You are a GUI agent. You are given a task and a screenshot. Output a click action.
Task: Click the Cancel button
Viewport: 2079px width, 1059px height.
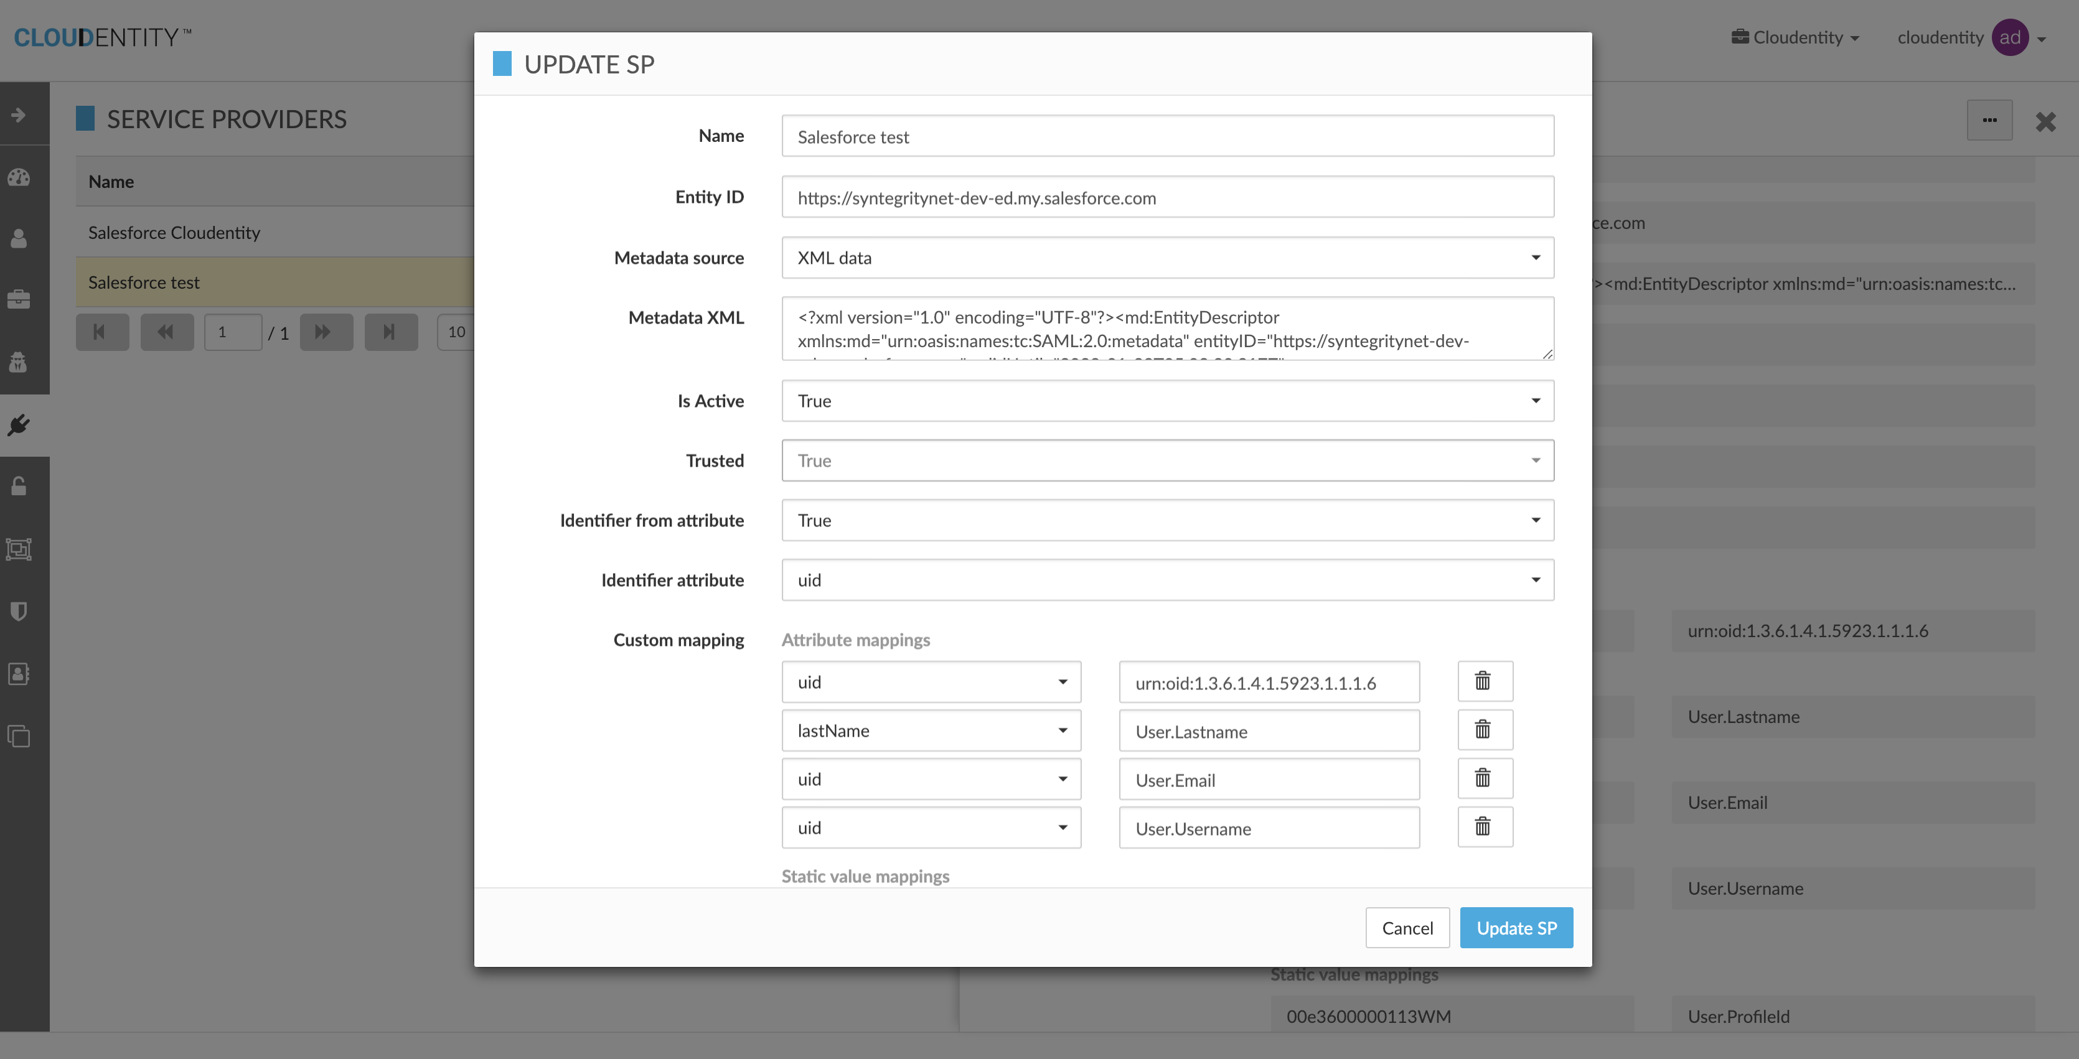pos(1407,928)
